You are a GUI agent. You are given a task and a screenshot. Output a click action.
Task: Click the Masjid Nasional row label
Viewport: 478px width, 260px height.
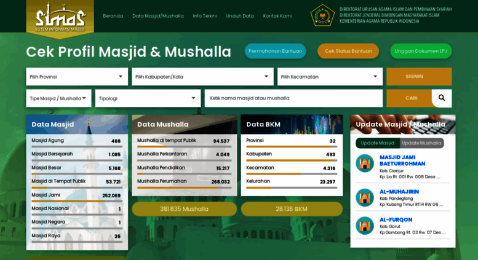coord(50,208)
